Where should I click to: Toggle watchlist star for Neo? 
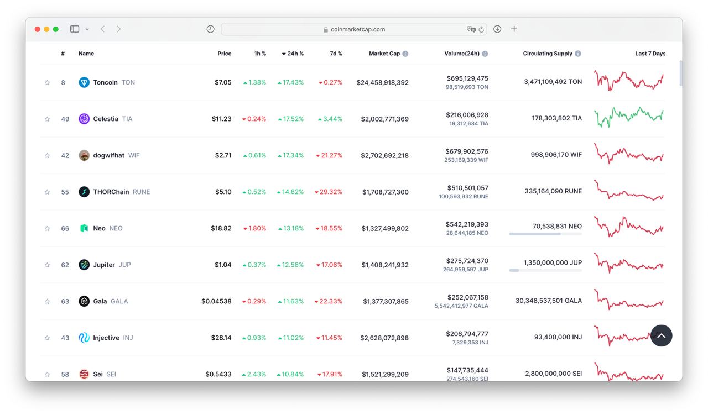[x=48, y=229]
